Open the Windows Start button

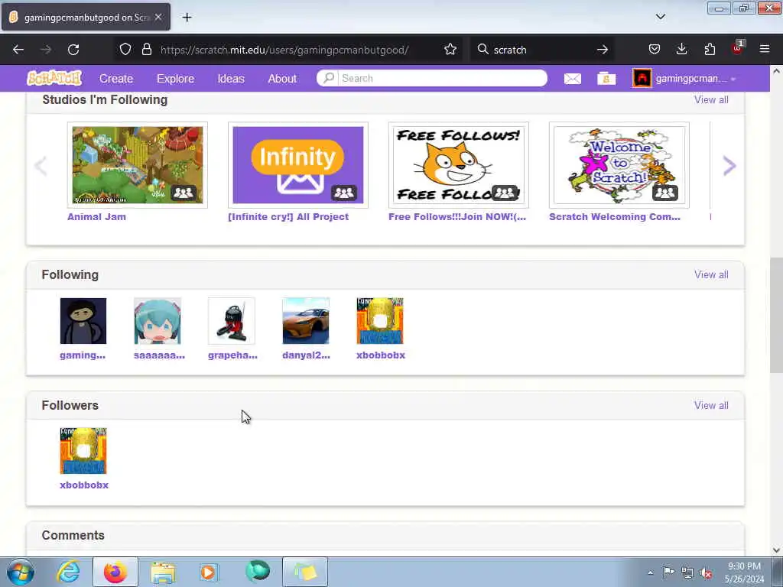20,572
